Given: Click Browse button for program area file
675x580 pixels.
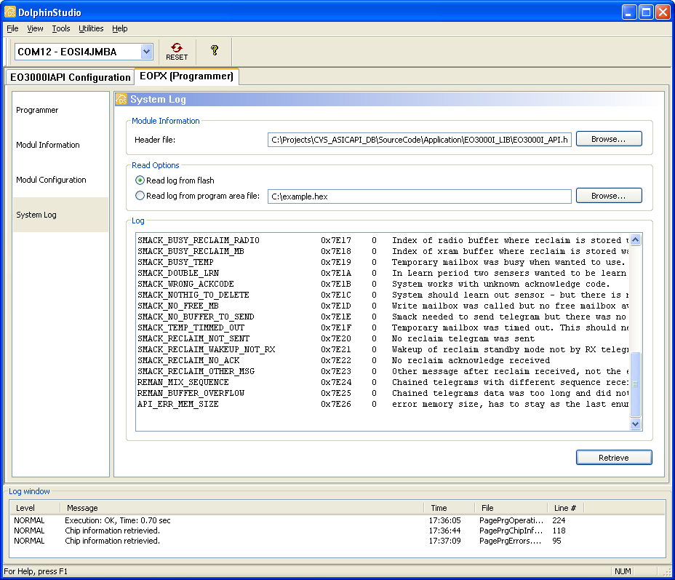Looking at the screenshot, I should pos(609,196).
